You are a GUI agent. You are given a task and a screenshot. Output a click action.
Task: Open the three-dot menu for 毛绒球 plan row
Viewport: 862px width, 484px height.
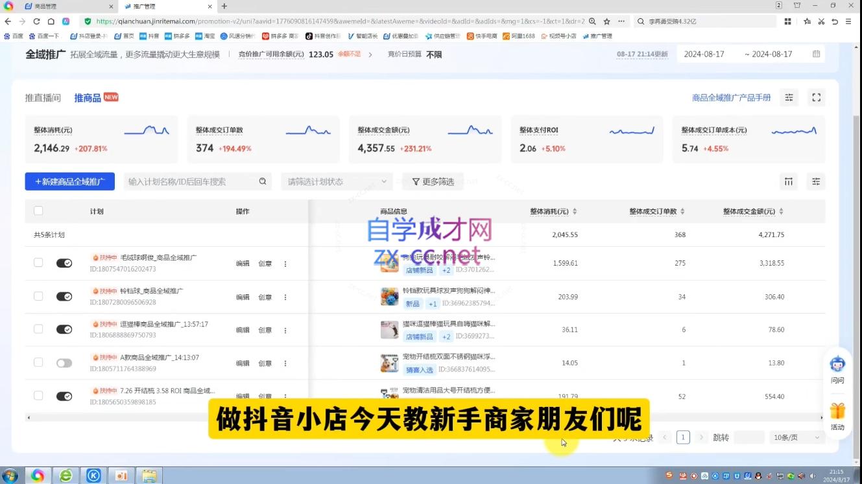tap(285, 263)
